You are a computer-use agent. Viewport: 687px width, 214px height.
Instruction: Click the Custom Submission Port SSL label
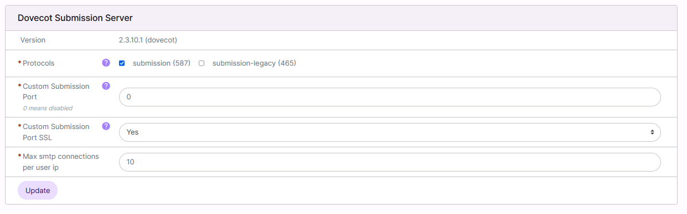56,132
